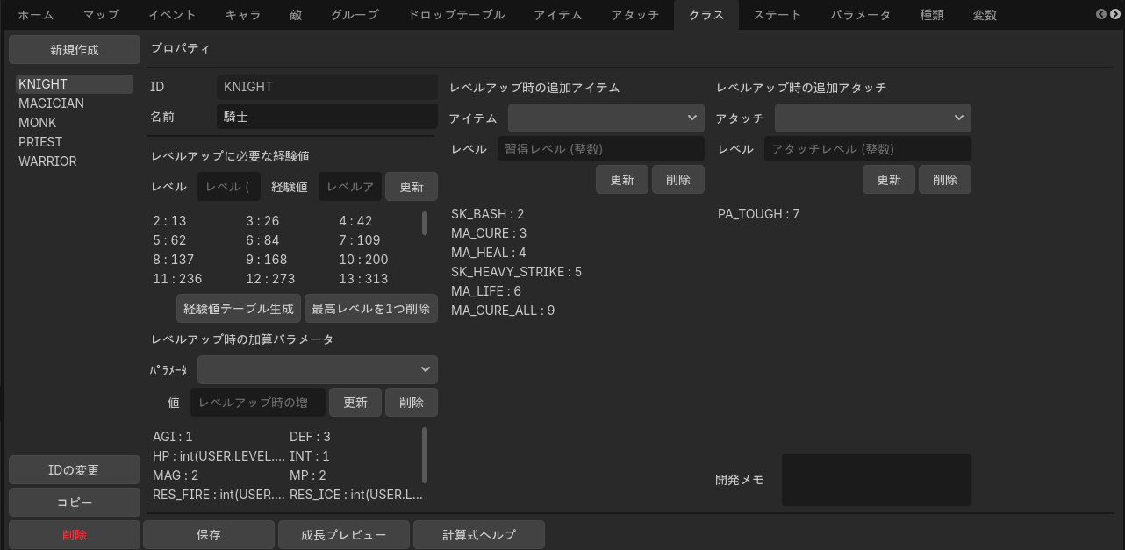Click the red 削除 button
The width and height of the screenshot is (1125, 550).
tap(75, 535)
